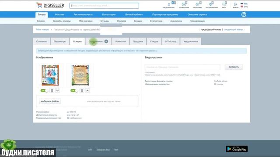Click the badge on the Содержимое tab
This screenshot has height=157, width=280.
[x=106, y=41]
